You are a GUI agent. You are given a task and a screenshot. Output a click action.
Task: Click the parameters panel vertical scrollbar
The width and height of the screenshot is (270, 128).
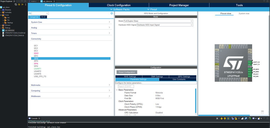tap(196, 101)
